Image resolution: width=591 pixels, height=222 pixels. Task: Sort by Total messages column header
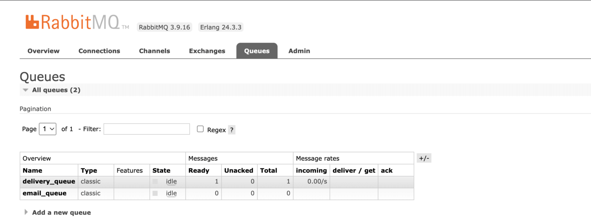[x=268, y=171]
